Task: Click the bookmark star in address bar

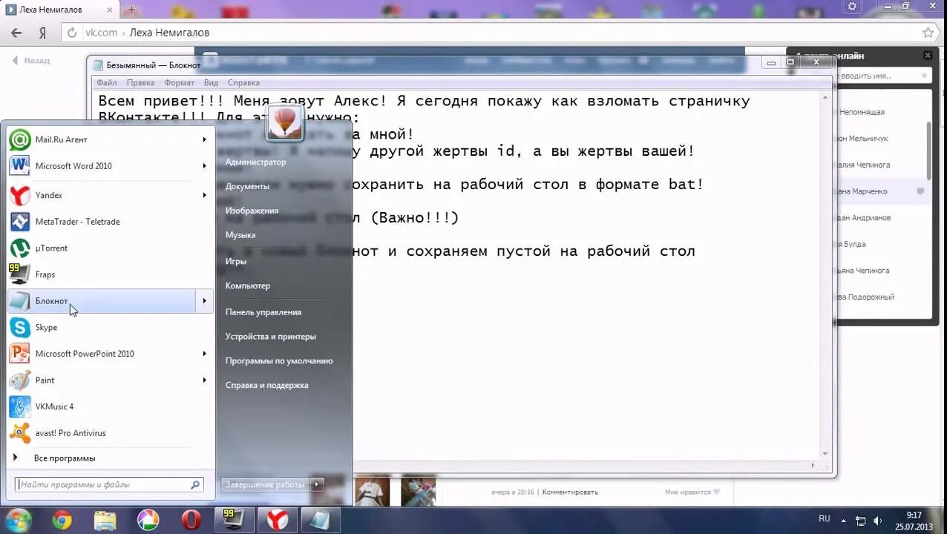Action: coord(928,33)
